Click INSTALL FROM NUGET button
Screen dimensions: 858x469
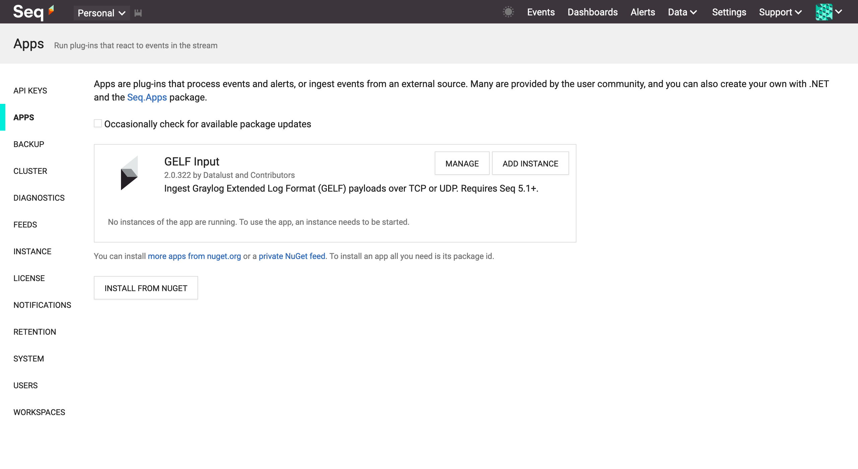click(x=146, y=288)
